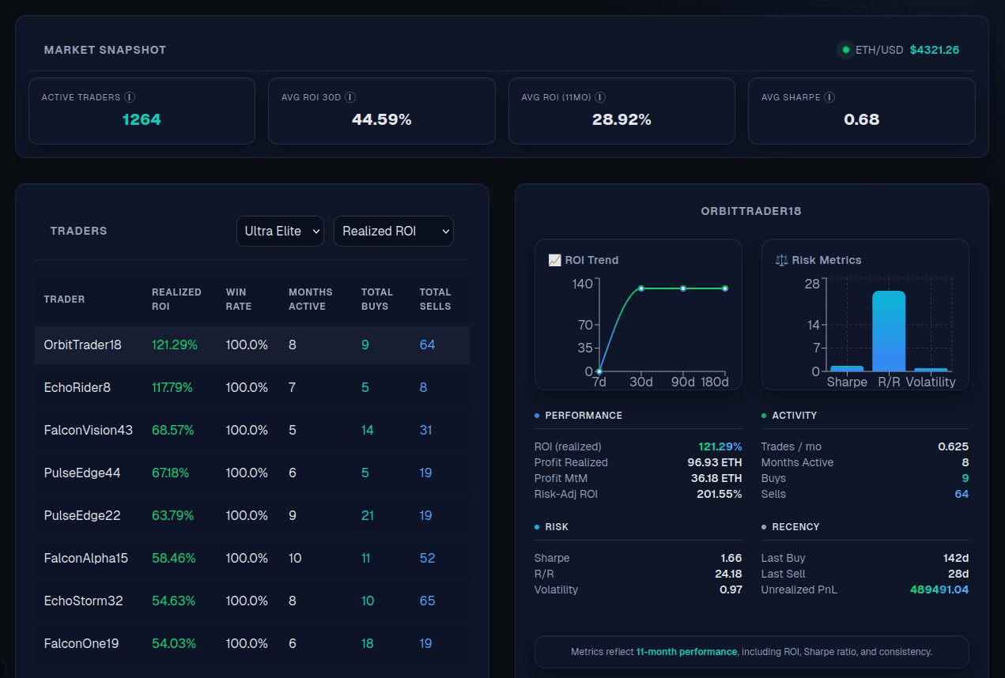
Task: Click the Months Active column header
Action: click(x=310, y=299)
